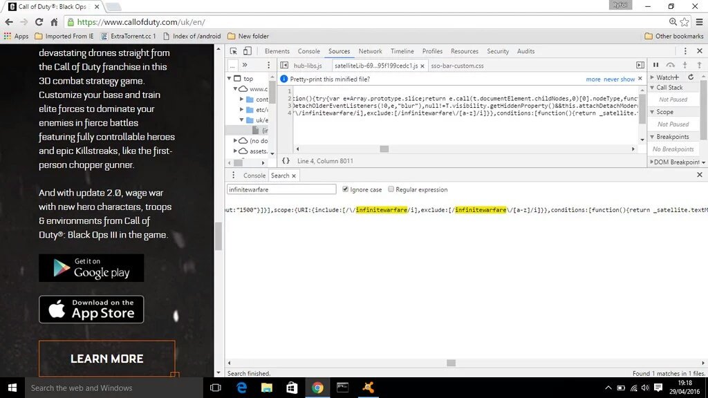Screen dimensions: 708x398
Task: Open the Security tab
Action: tap(498, 51)
